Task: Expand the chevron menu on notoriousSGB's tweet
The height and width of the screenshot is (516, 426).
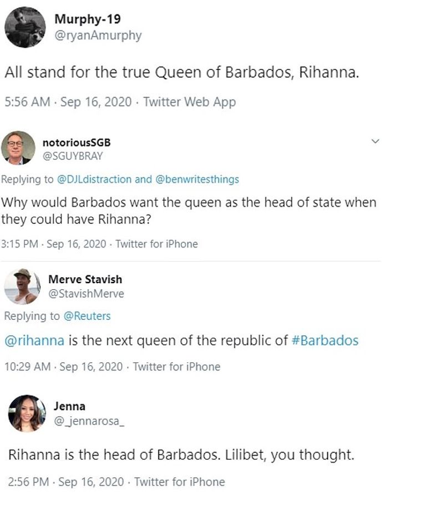Action: coord(376,142)
